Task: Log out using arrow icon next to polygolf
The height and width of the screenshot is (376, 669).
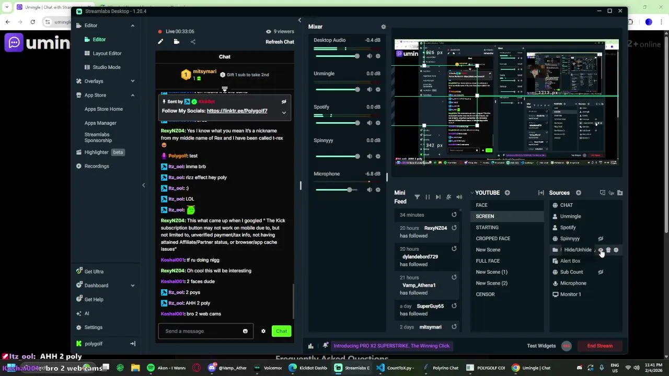Action: [x=133, y=344]
